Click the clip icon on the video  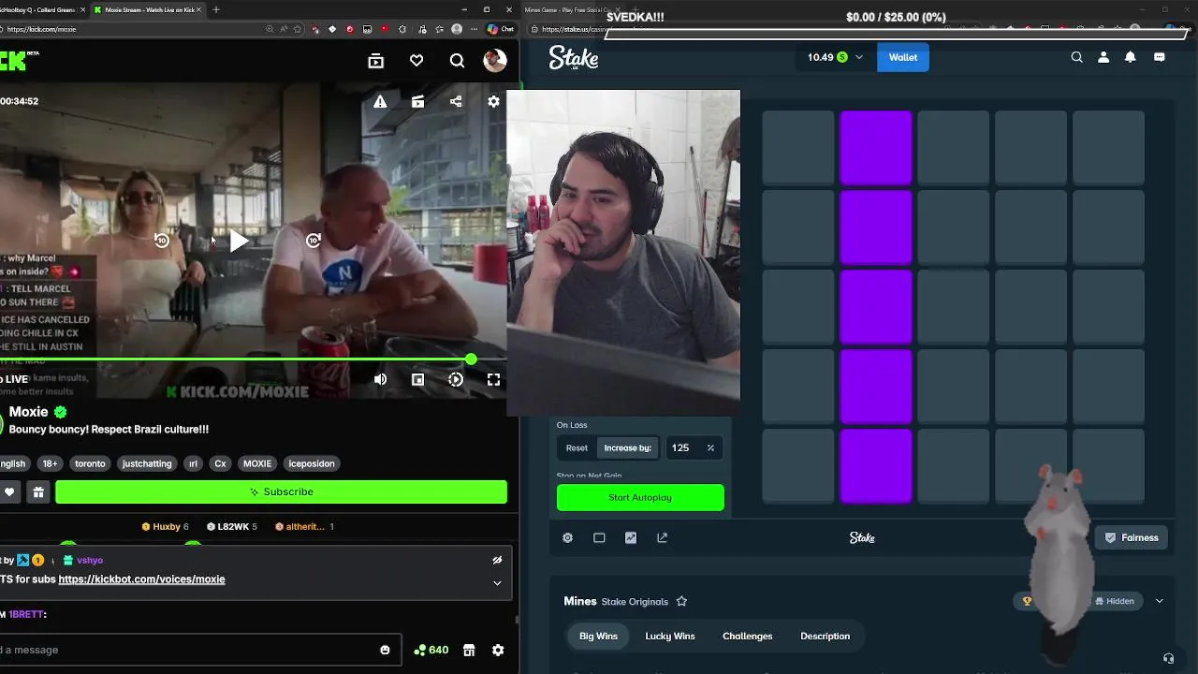coord(417,101)
